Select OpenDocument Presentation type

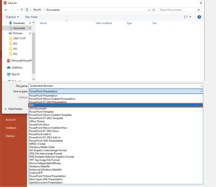(116, 183)
